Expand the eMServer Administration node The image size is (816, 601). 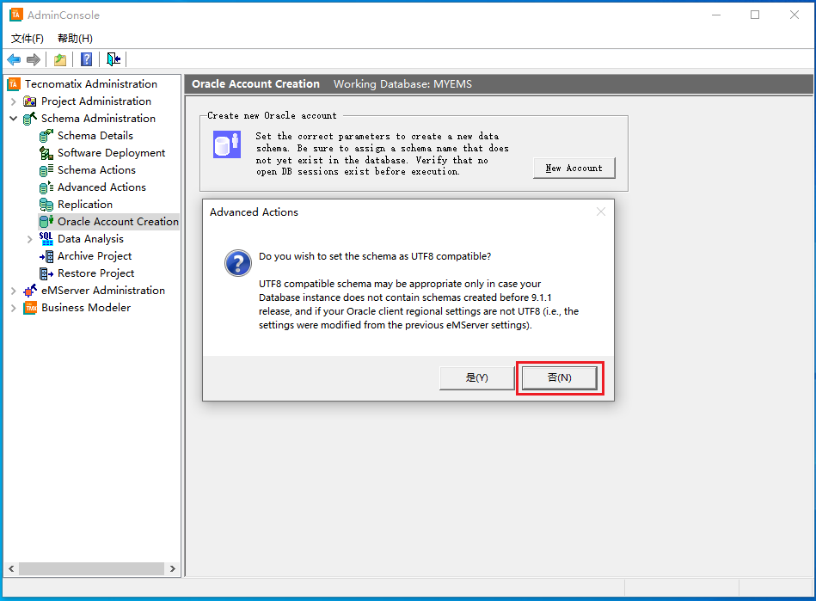tap(14, 291)
